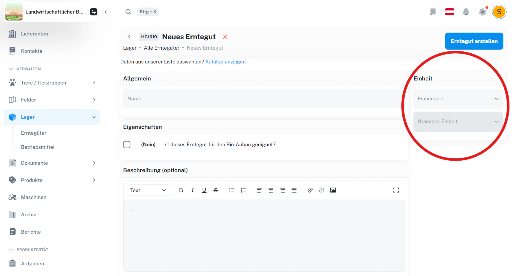The width and height of the screenshot is (517, 276).
Task: Align text left
Action: [259, 190]
